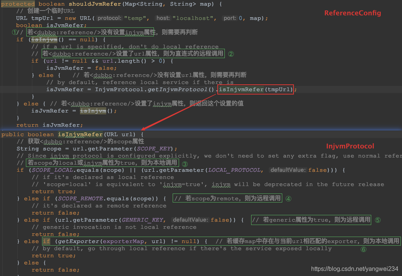The height and width of the screenshot is (276, 402).
Task: Click the comment if it's declared as local reference
Action: coord(103,177)
